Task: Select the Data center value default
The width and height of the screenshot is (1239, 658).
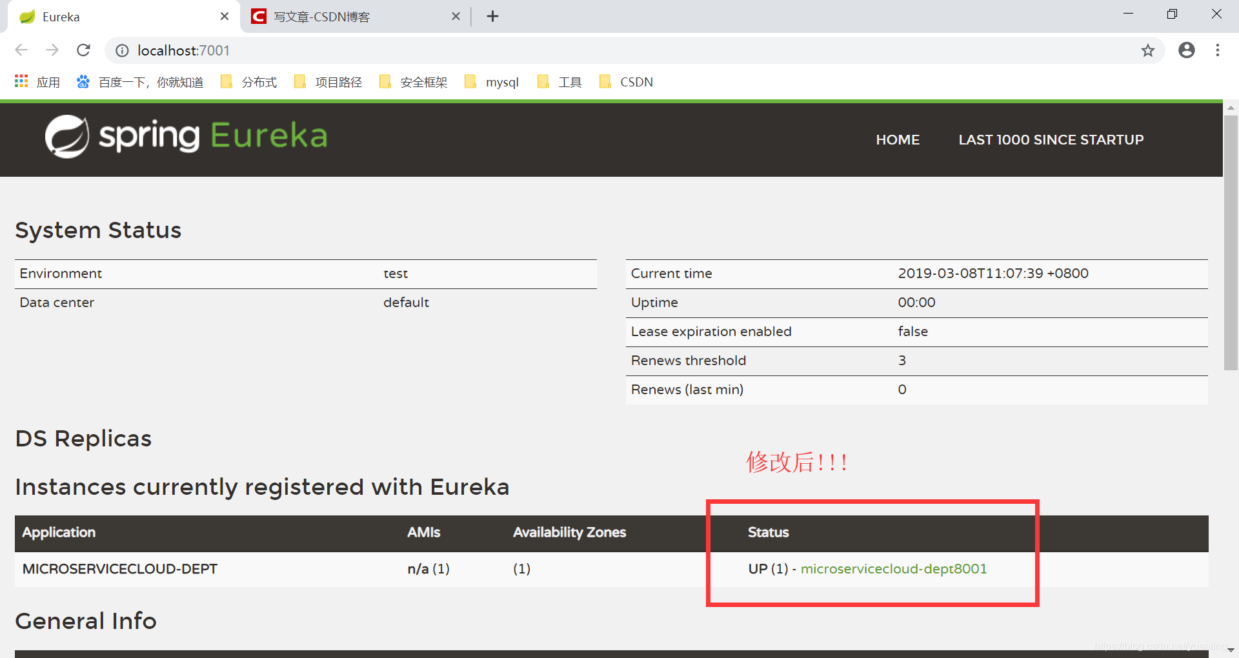Action: [x=406, y=303]
